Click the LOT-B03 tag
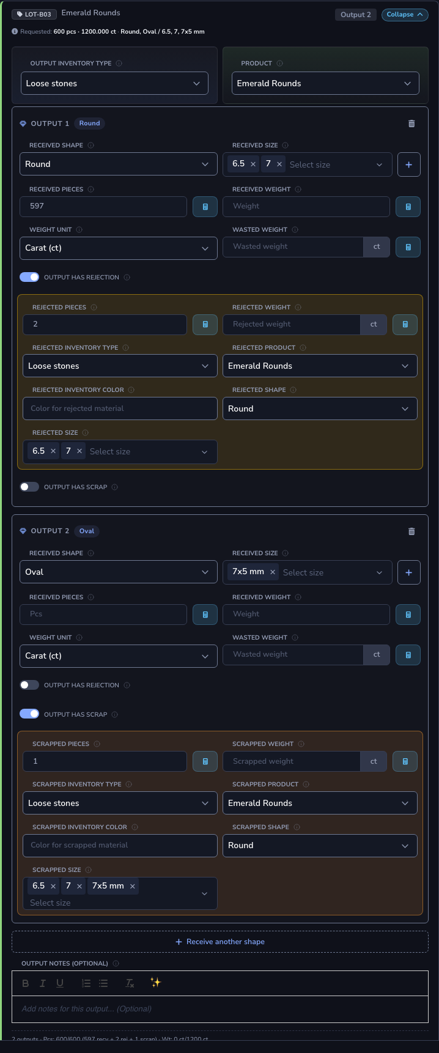The image size is (439, 1053). [34, 14]
